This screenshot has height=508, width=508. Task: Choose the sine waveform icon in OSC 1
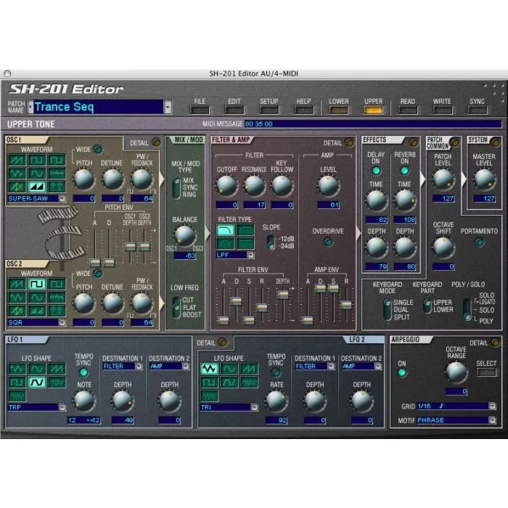36,173
